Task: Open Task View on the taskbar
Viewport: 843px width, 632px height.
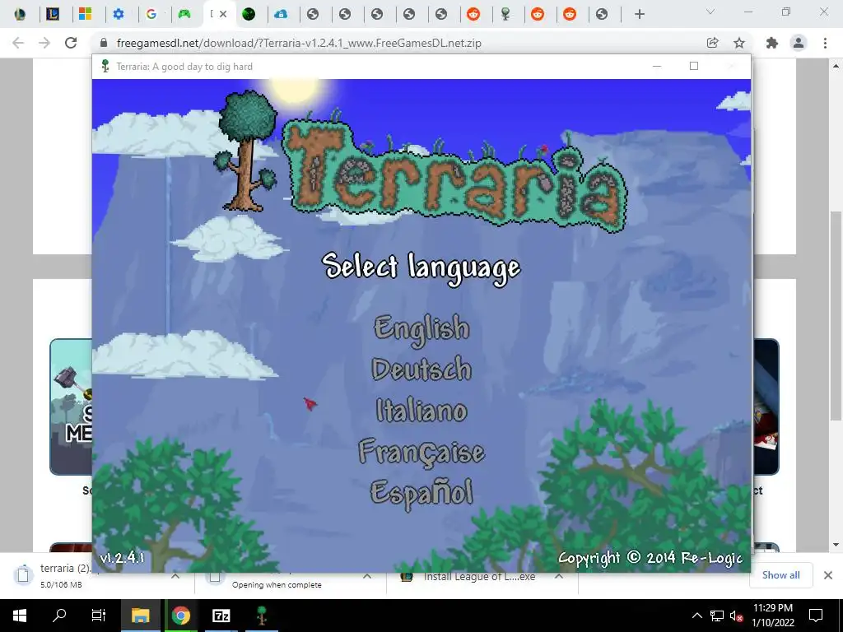Action: [99, 616]
